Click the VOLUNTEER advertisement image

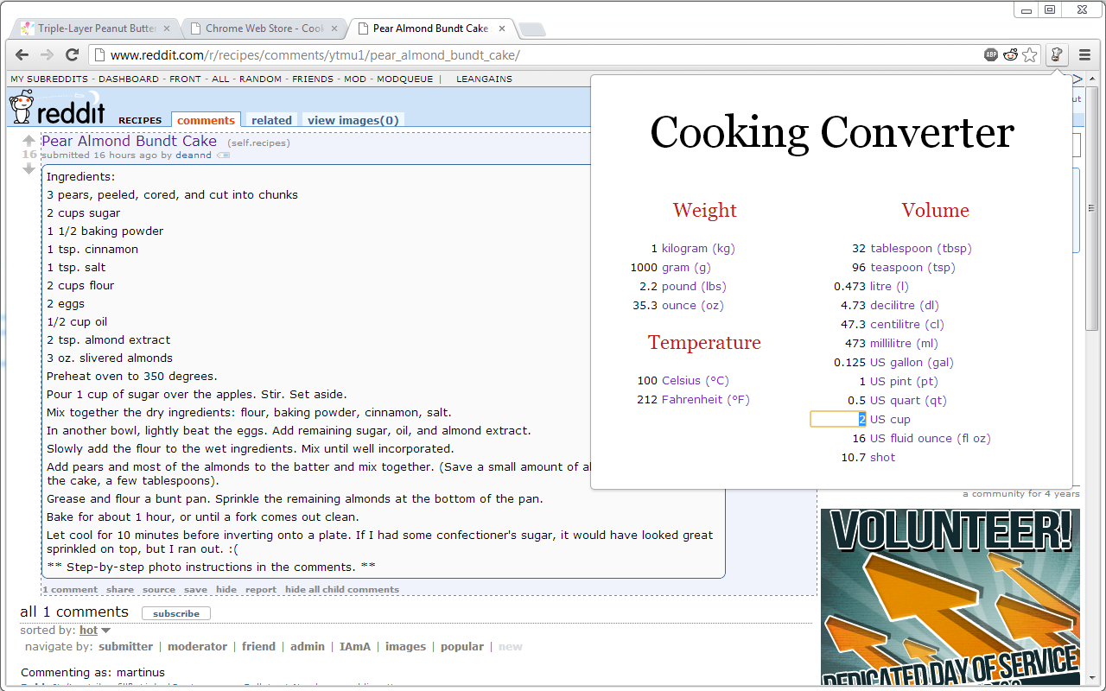point(950,597)
